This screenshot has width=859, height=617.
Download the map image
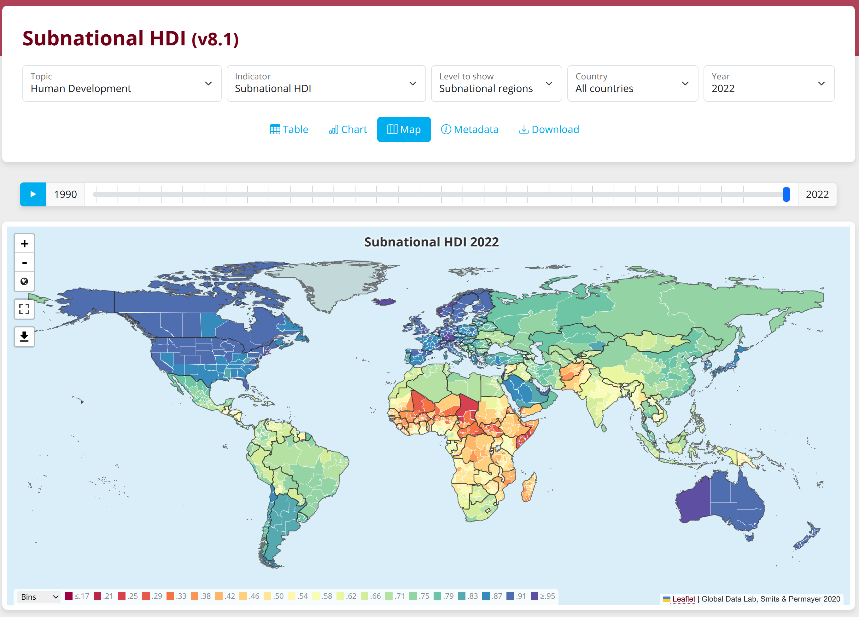coord(24,337)
